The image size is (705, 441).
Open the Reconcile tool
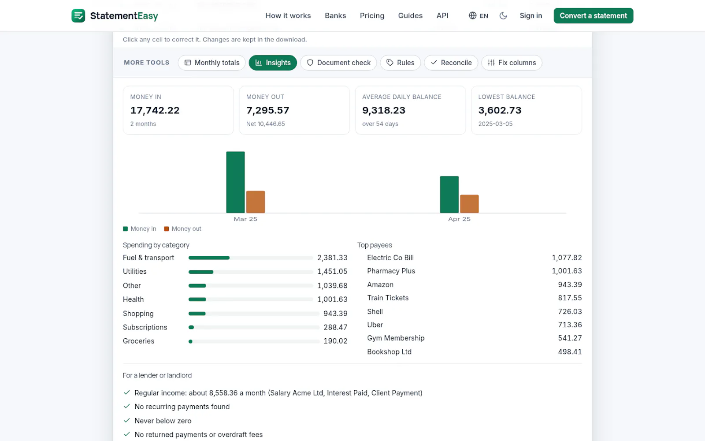point(451,63)
